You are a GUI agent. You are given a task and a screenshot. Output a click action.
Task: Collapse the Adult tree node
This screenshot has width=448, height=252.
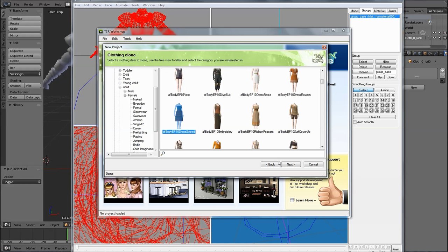point(120,87)
